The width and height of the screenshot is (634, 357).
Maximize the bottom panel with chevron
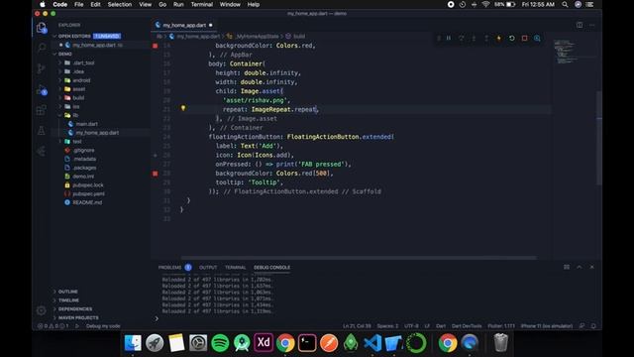click(579, 267)
